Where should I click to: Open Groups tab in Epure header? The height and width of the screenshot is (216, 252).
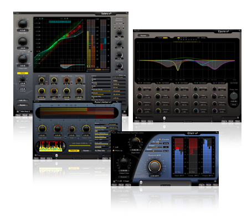tap(203, 38)
